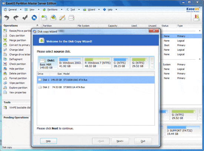This screenshot has height=151, width=204.
Task: Click the Hide partition icon
Action: click(x=5, y=69)
